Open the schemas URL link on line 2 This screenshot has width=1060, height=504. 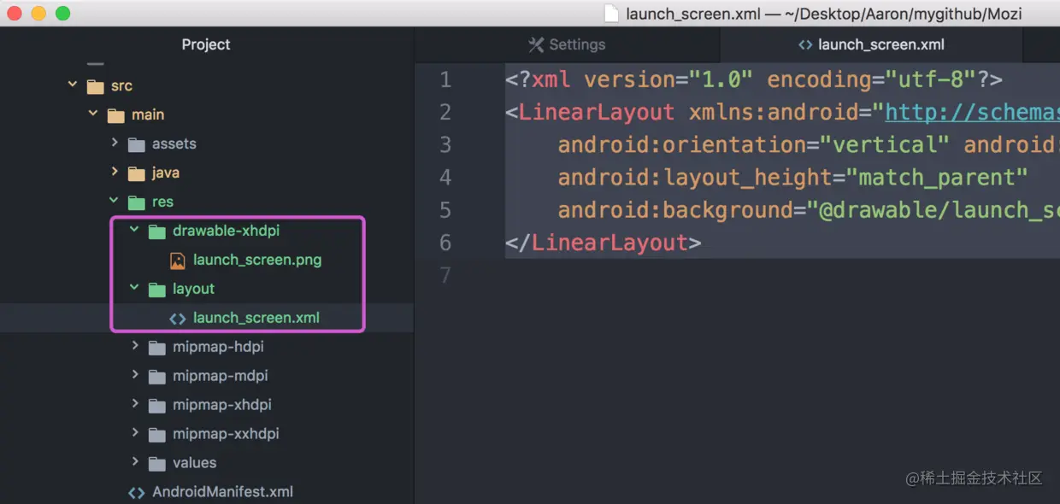point(972,112)
